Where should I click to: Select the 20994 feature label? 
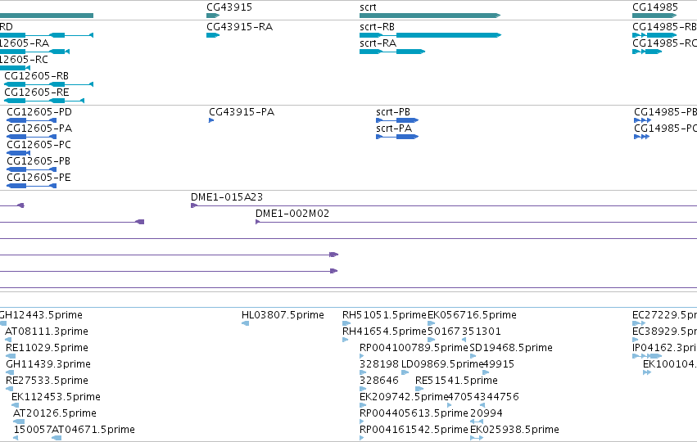487,413
